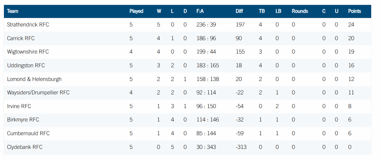The height and width of the screenshot is (160, 381).
Task: Click the Strathendrick RFC team name
Action: click(28, 25)
